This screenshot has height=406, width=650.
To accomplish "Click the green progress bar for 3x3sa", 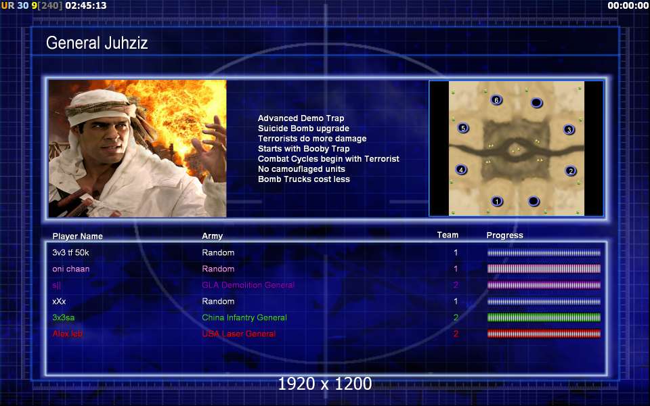I will point(544,317).
